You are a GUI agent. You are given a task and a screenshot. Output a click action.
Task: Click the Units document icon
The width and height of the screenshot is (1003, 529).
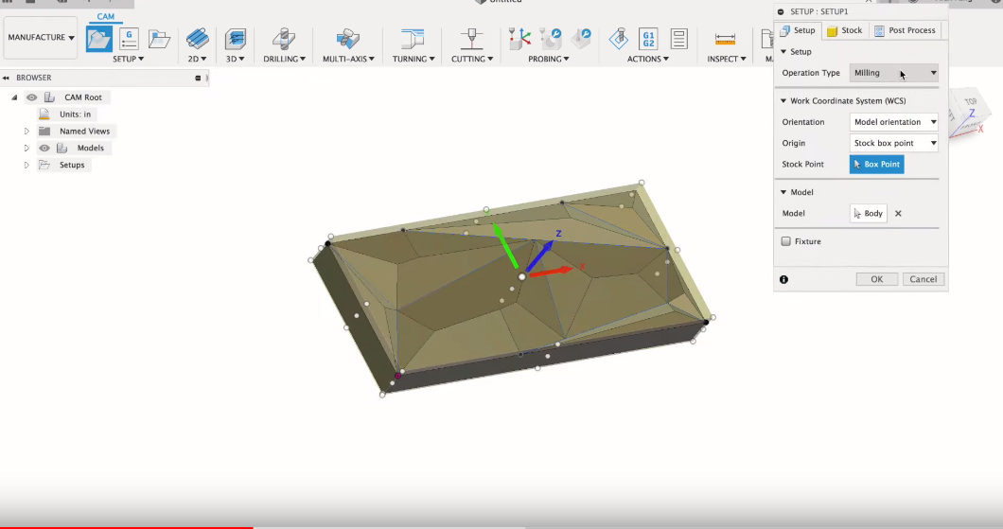44,114
